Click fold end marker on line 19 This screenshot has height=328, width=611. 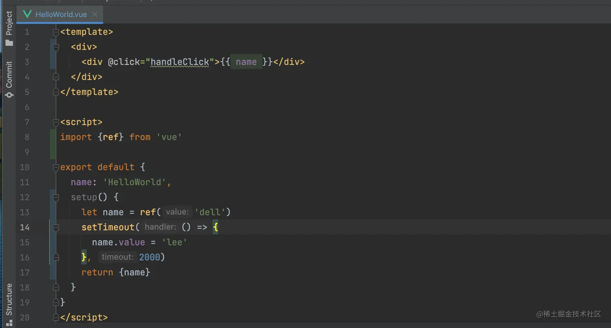56,302
